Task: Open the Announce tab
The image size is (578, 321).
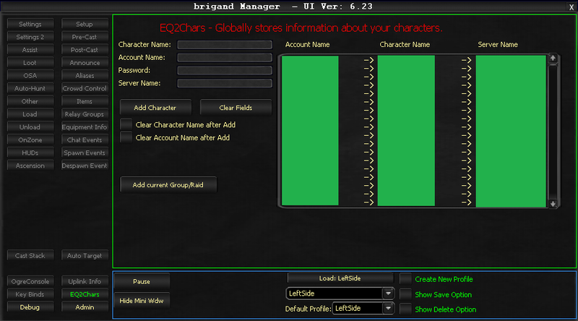Action: point(85,63)
